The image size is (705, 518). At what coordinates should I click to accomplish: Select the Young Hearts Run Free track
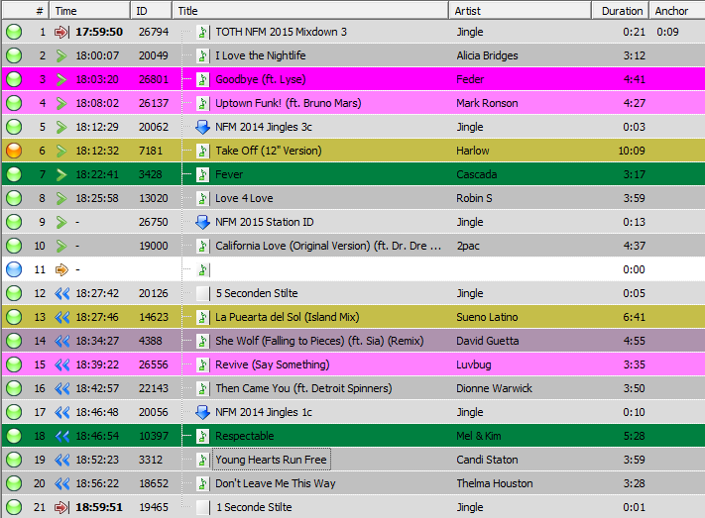coord(271,460)
